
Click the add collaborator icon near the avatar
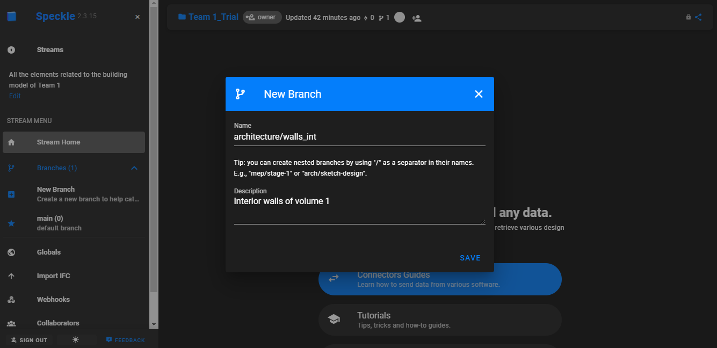pyautogui.click(x=416, y=17)
